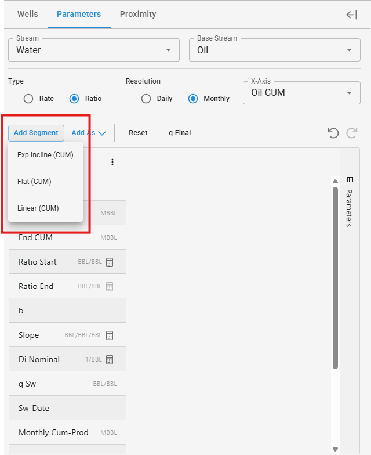Click the vertical scrollbar thumb

pyautogui.click(x=335, y=277)
